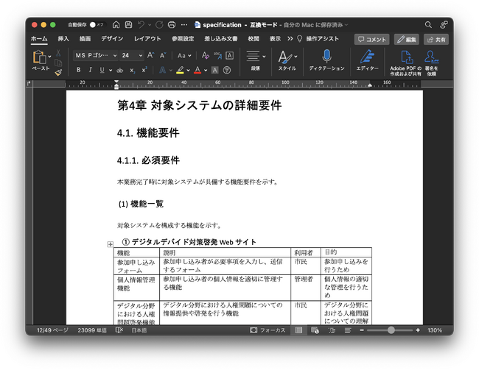Open more quick access options ellipsis
The image size is (479, 370).
(184, 25)
